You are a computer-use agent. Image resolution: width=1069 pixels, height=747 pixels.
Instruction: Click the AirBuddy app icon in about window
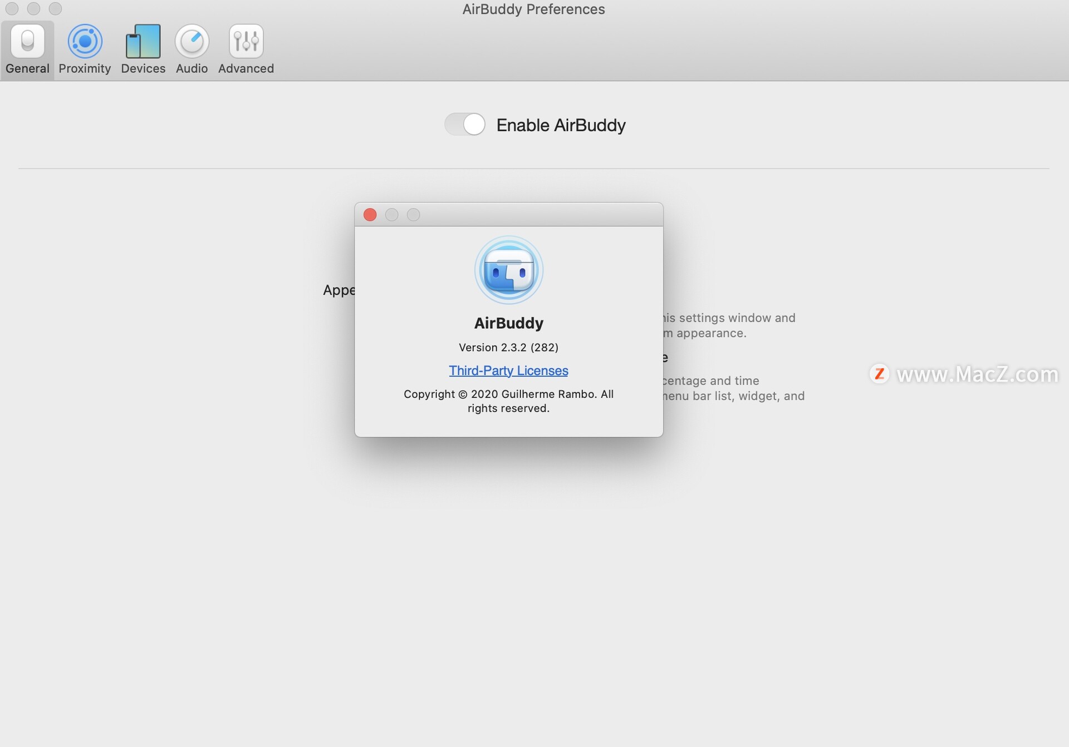508,270
